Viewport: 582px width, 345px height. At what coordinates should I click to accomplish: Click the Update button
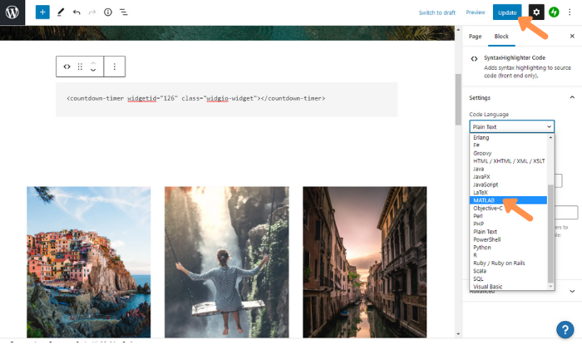[507, 12]
